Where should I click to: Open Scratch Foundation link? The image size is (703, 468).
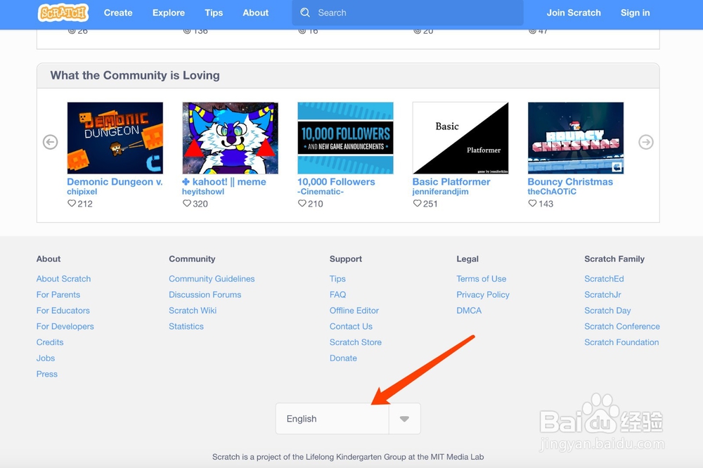621,342
